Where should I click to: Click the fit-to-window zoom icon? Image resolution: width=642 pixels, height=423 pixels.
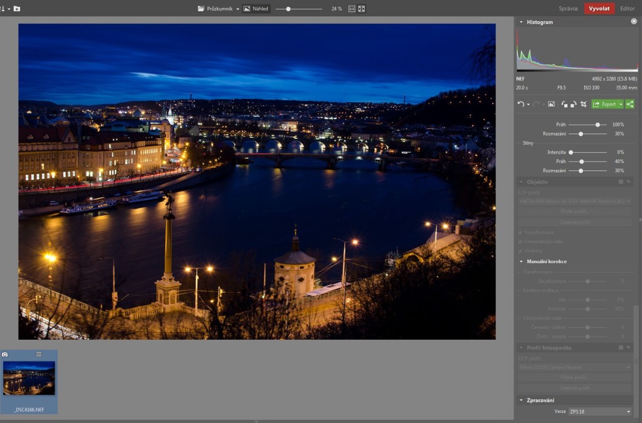[x=362, y=9]
